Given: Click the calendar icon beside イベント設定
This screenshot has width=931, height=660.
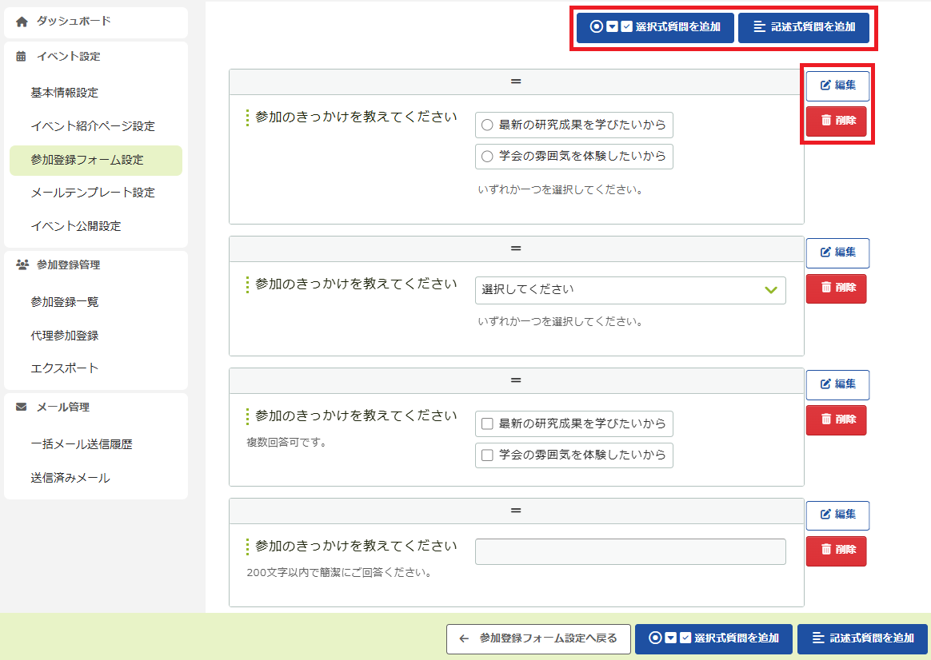Looking at the screenshot, I should tap(22, 57).
